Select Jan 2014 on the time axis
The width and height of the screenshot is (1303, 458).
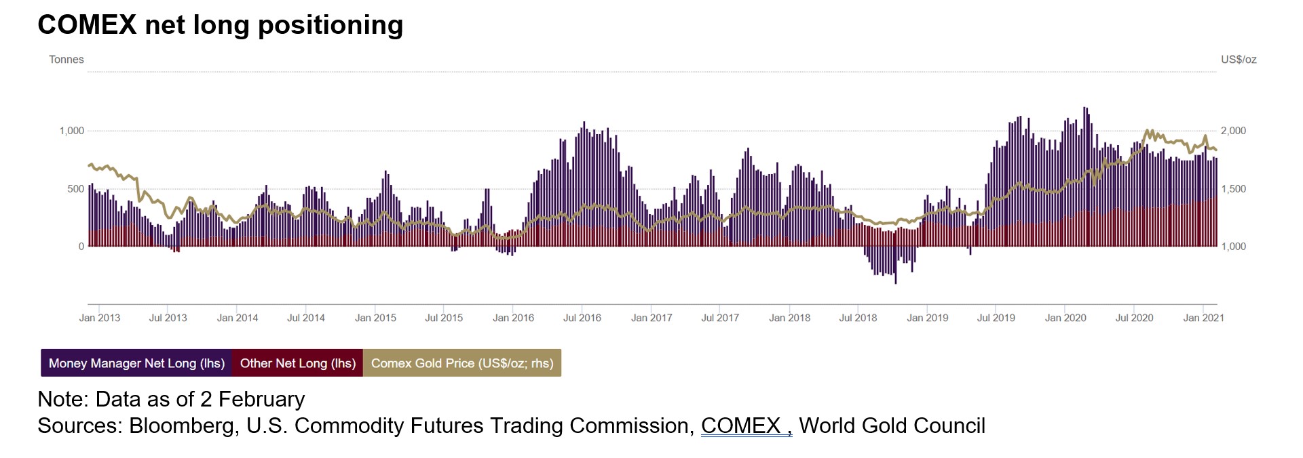point(238,318)
